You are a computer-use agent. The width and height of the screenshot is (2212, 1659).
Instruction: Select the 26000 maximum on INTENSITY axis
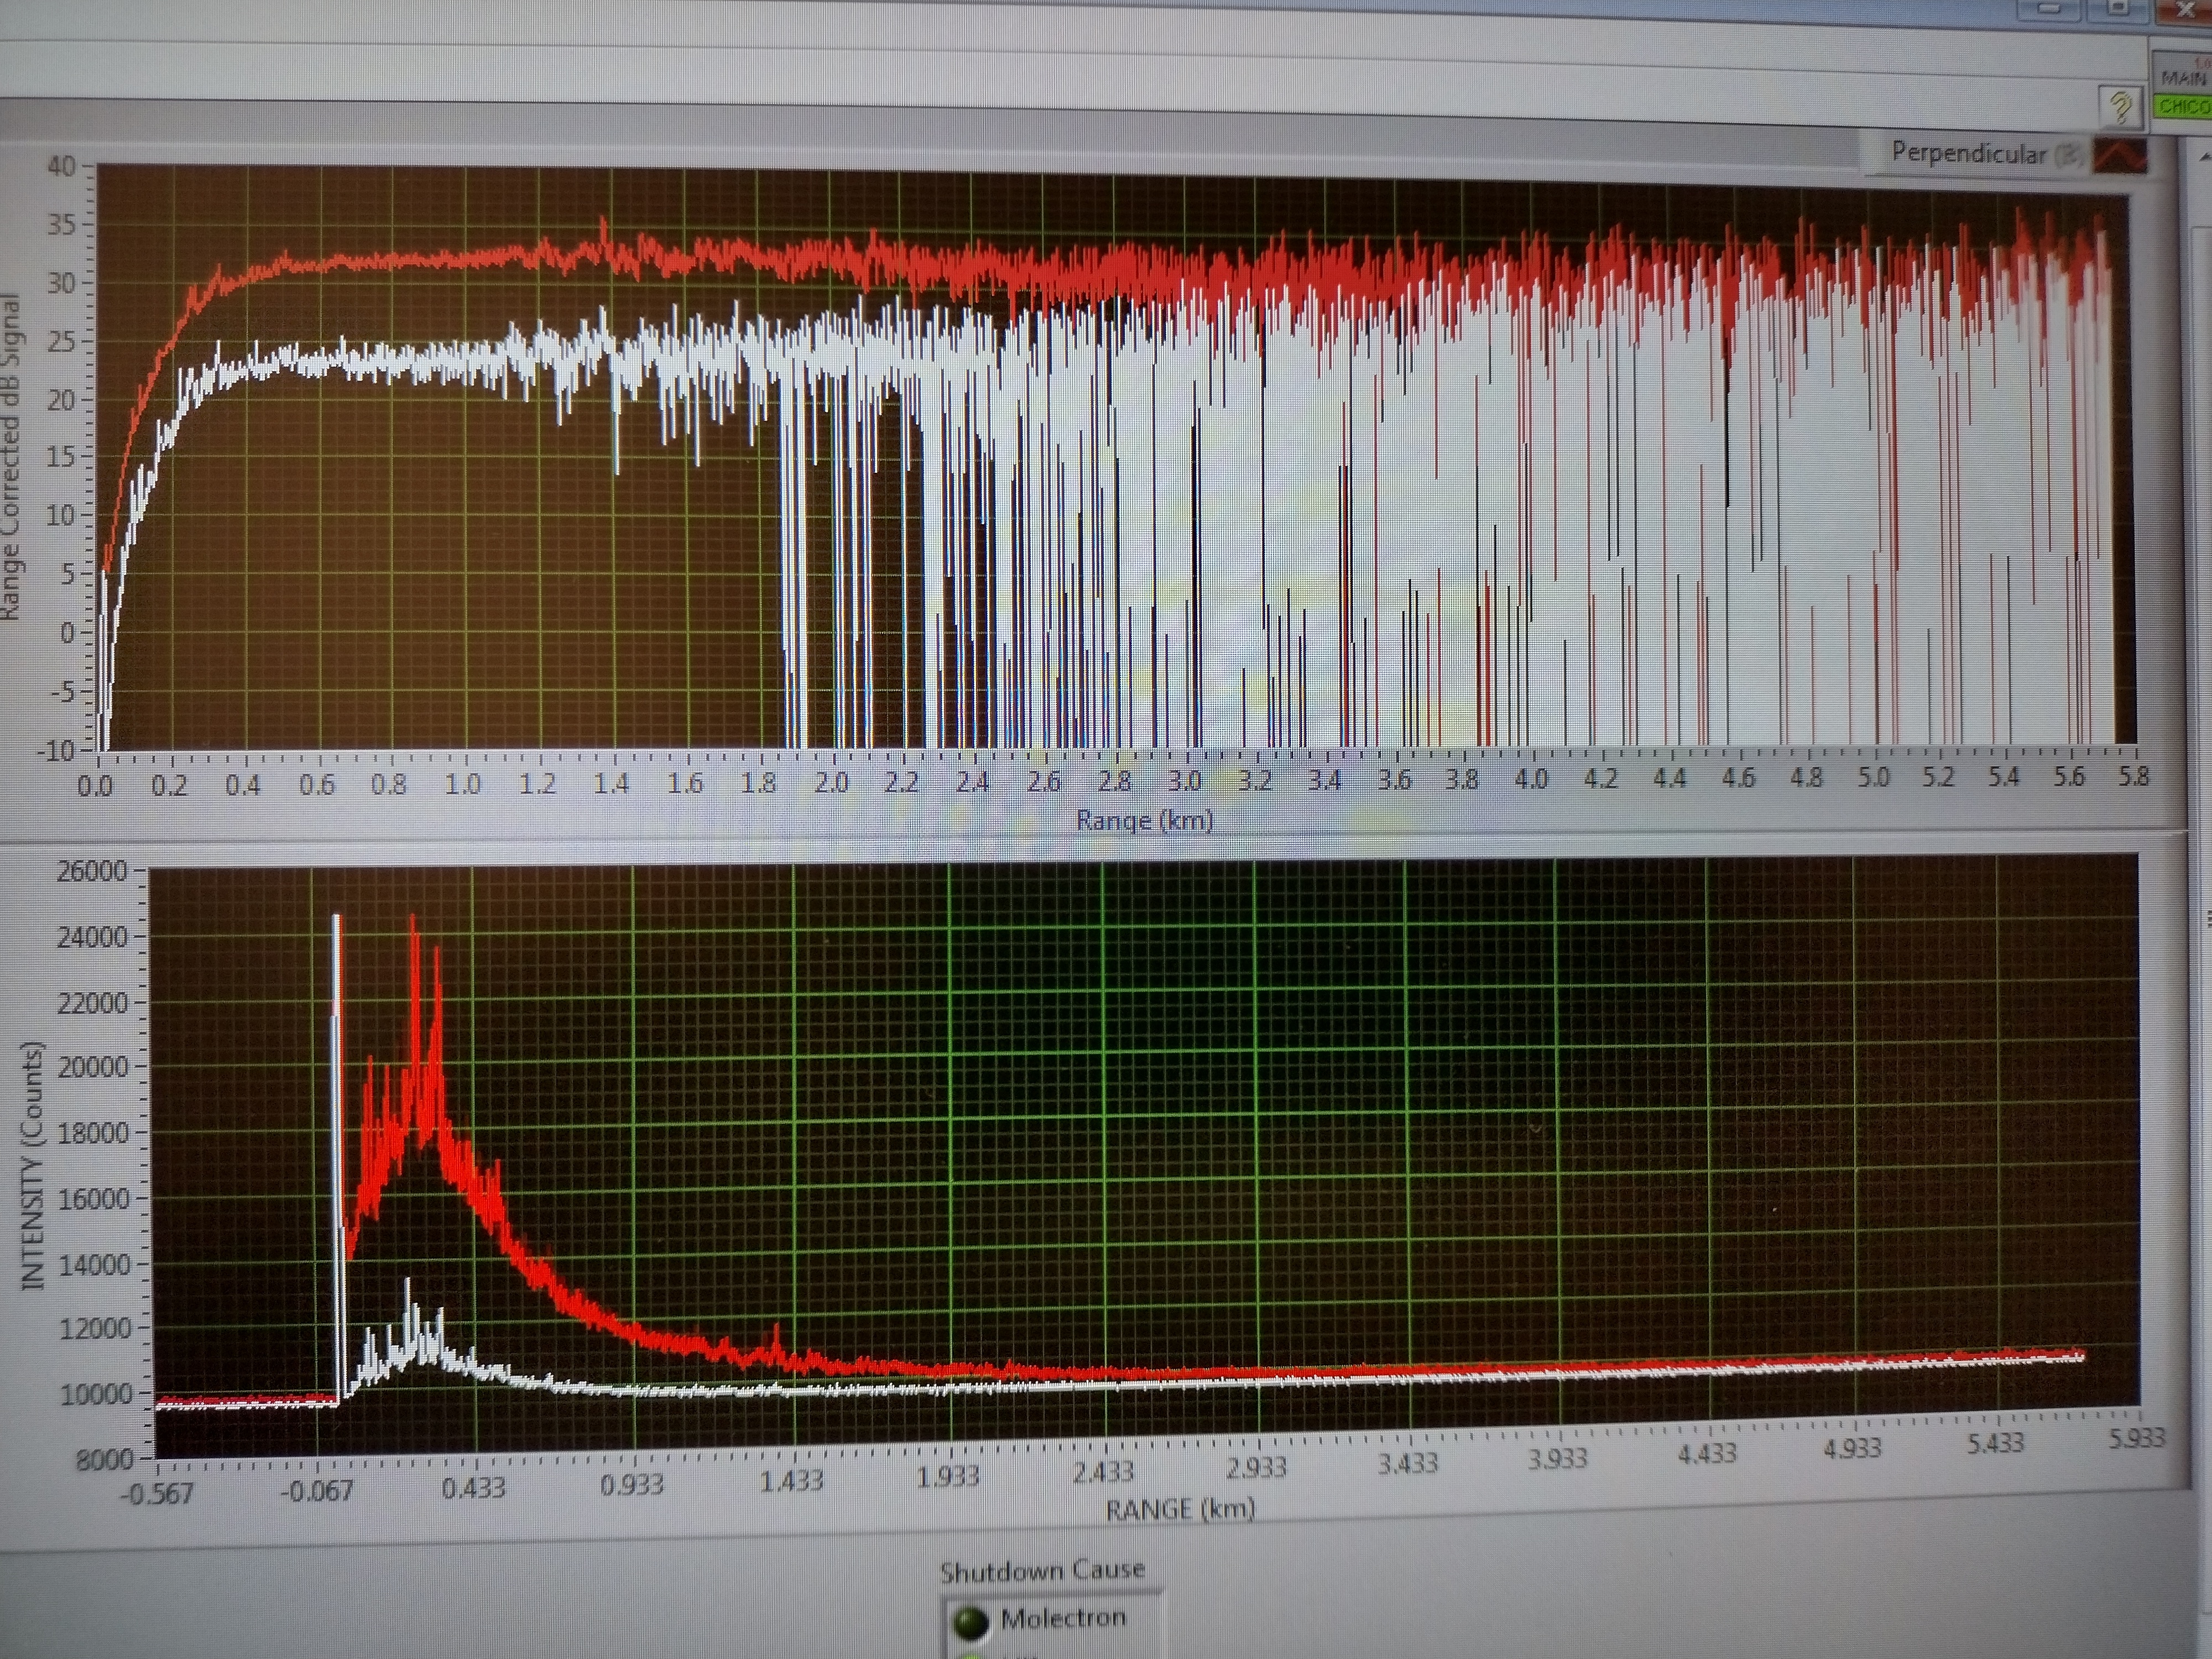click(x=92, y=871)
